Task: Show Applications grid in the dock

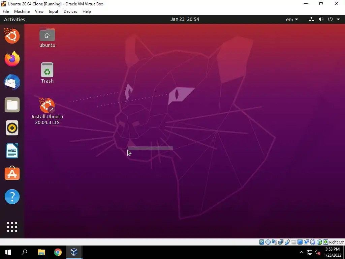Action: pos(12,227)
